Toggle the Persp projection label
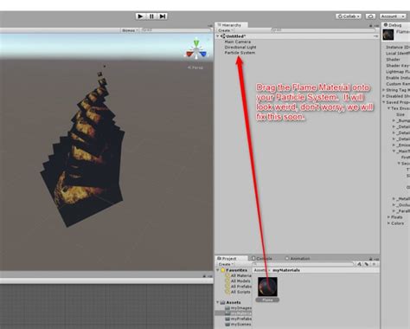Viewport: 410px width, 329px height. click(x=195, y=68)
